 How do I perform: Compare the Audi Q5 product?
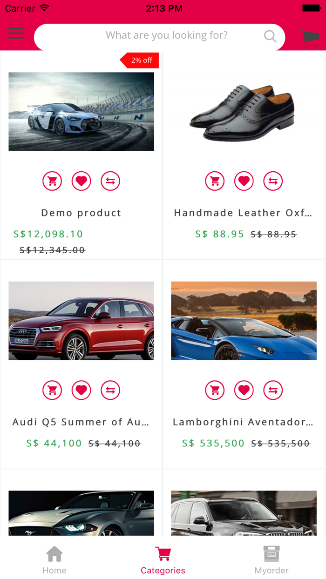[x=110, y=390]
